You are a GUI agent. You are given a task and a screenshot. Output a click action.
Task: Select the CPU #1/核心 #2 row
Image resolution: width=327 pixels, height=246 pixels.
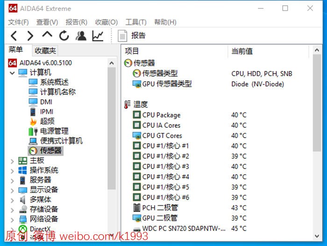216,156
